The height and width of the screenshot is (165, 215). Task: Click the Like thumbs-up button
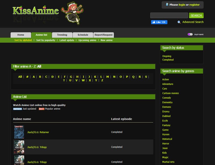[159, 22]
